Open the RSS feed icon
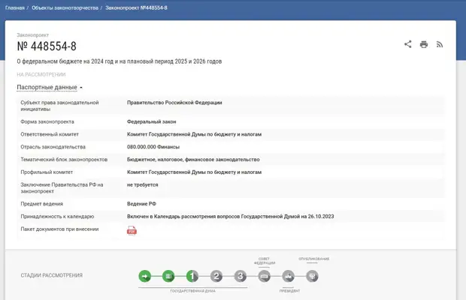The height and width of the screenshot is (300, 466). coord(440,44)
